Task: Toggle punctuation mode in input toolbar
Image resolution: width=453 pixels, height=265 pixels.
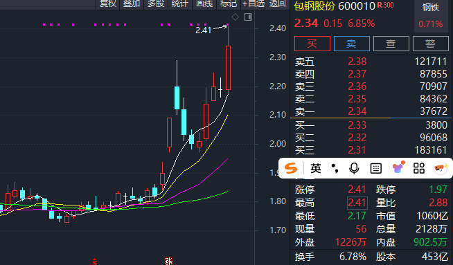Action: 335,168
